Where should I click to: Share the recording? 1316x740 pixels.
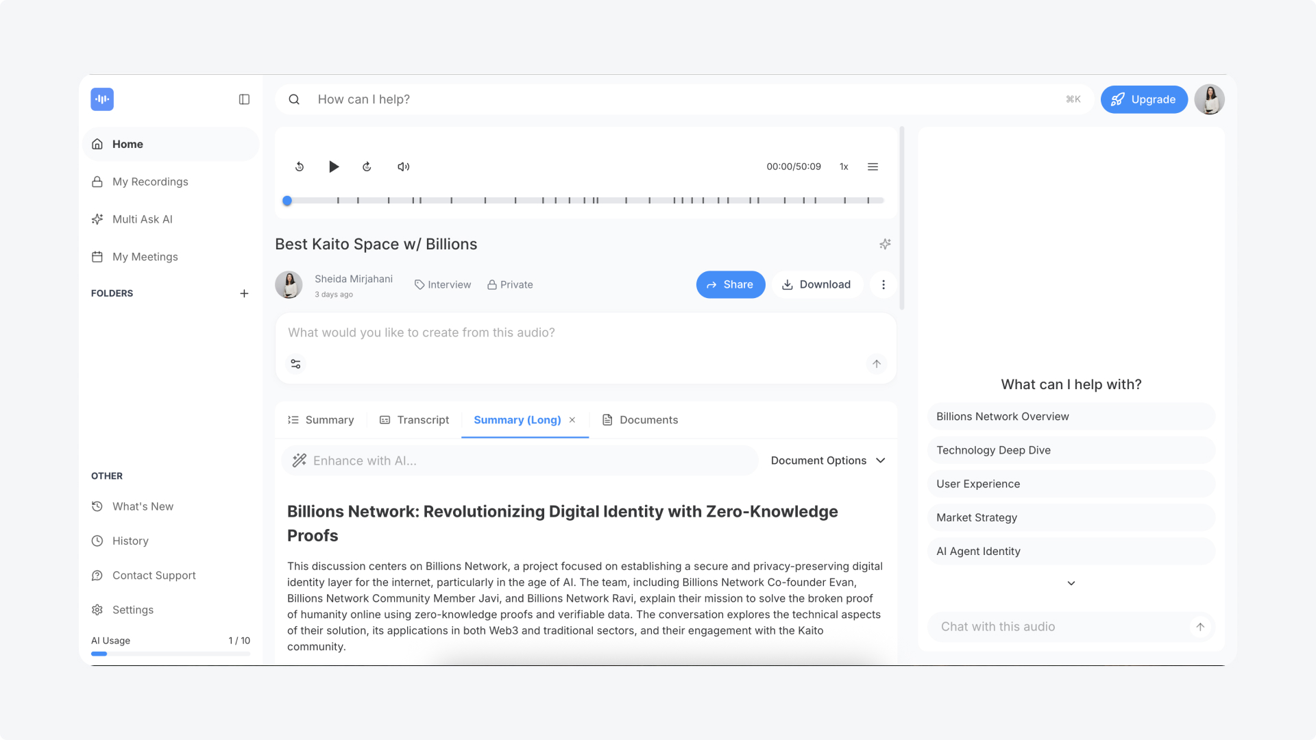[x=731, y=284]
